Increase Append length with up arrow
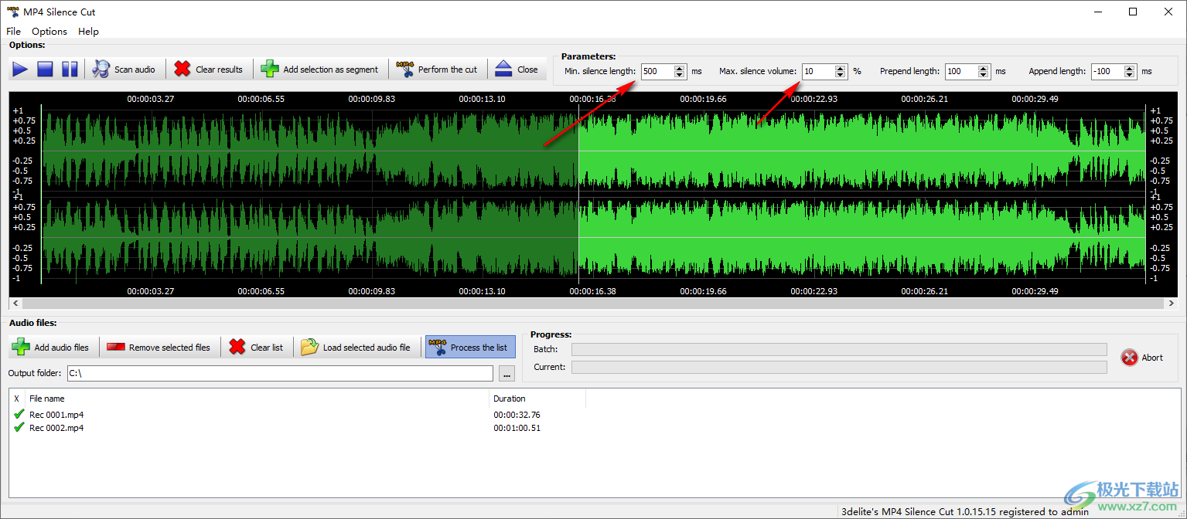 tap(1130, 68)
